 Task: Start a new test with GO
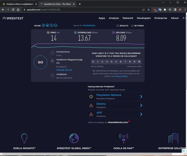point(41,62)
